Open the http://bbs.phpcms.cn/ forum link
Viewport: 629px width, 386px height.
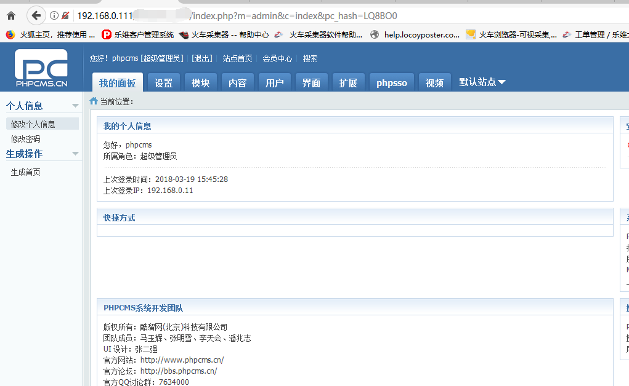pos(179,371)
